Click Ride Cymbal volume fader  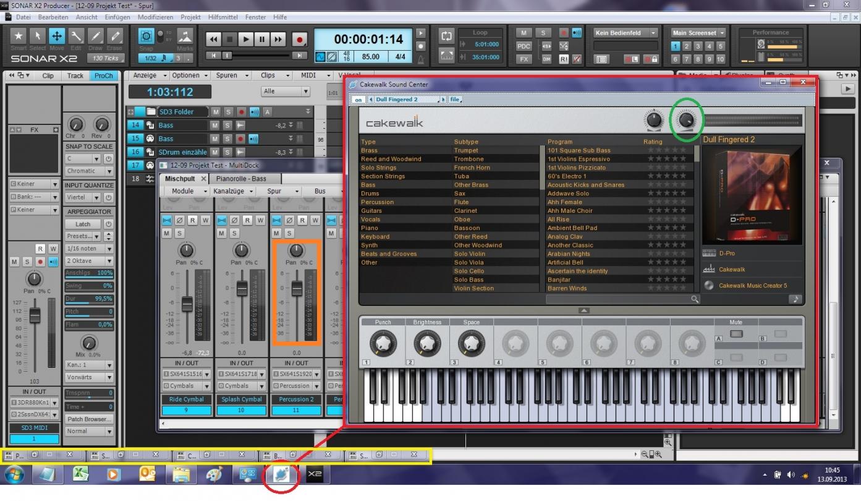(x=187, y=304)
